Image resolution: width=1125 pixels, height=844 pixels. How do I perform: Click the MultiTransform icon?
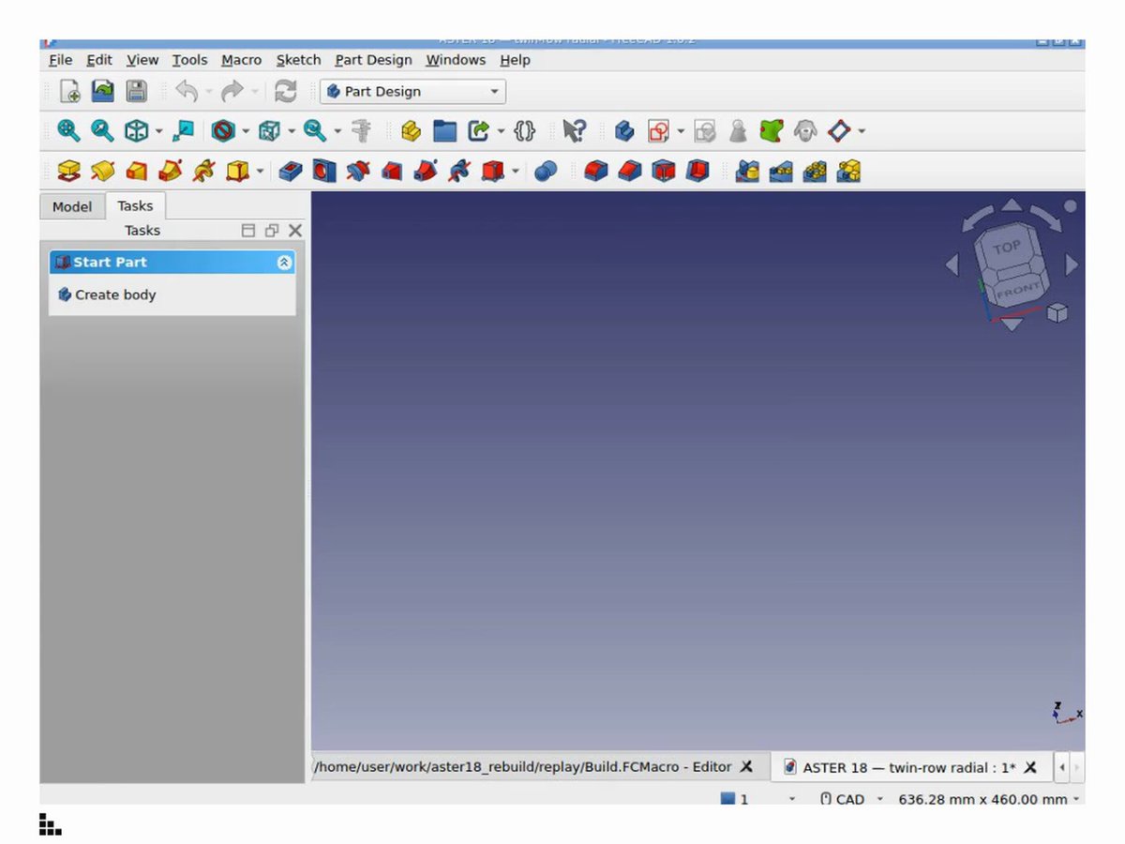848,172
